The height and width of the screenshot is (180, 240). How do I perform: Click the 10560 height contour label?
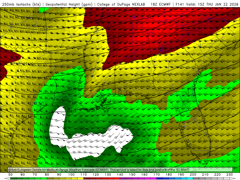coord(77,89)
